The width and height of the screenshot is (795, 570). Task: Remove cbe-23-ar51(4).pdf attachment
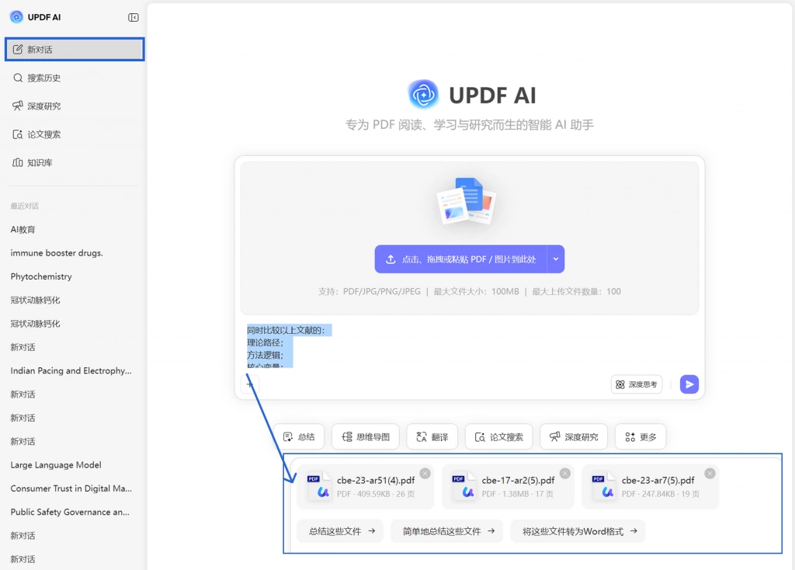pos(425,473)
